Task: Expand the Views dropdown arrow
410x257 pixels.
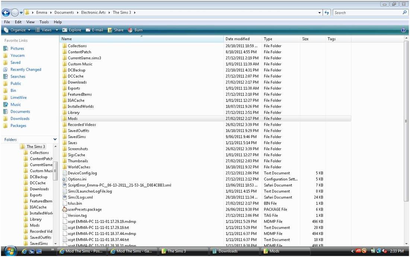Action: click(x=57, y=30)
